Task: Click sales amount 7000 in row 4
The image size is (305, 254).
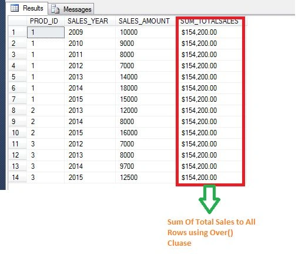Action: point(146,66)
